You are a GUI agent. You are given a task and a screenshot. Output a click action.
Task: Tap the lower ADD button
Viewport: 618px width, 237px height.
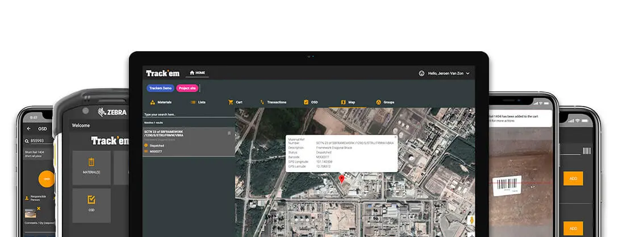(x=573, y=228)
